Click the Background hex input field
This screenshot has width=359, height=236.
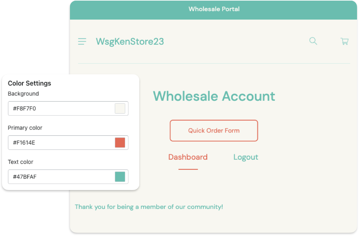tap(68, 109)
